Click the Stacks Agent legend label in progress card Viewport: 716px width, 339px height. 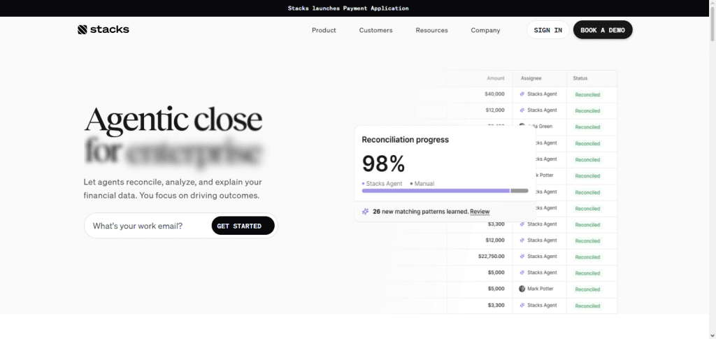[x=384, y=184]
